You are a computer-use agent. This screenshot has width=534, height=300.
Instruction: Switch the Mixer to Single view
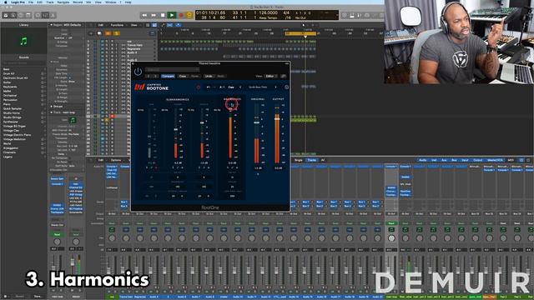click(x=299, y=160)
